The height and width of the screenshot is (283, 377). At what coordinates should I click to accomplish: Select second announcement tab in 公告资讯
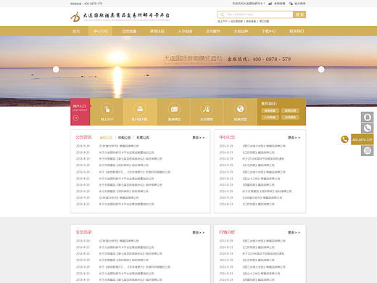point(124,138)
